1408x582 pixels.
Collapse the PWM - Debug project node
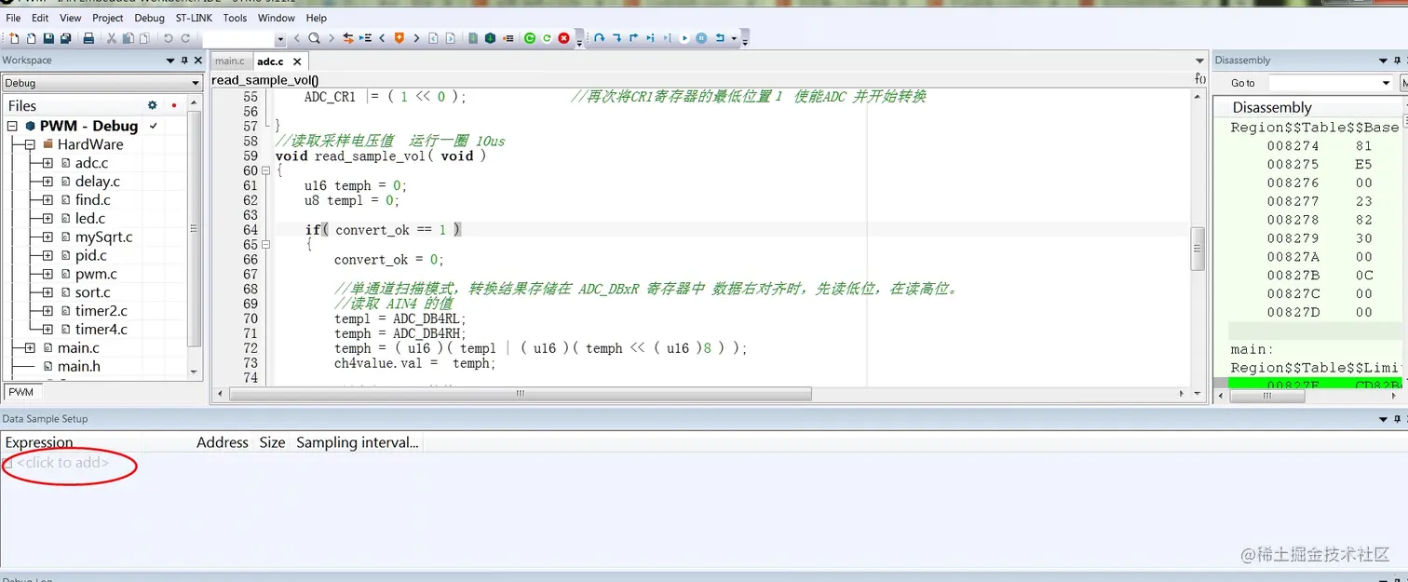tap(13, 126)
